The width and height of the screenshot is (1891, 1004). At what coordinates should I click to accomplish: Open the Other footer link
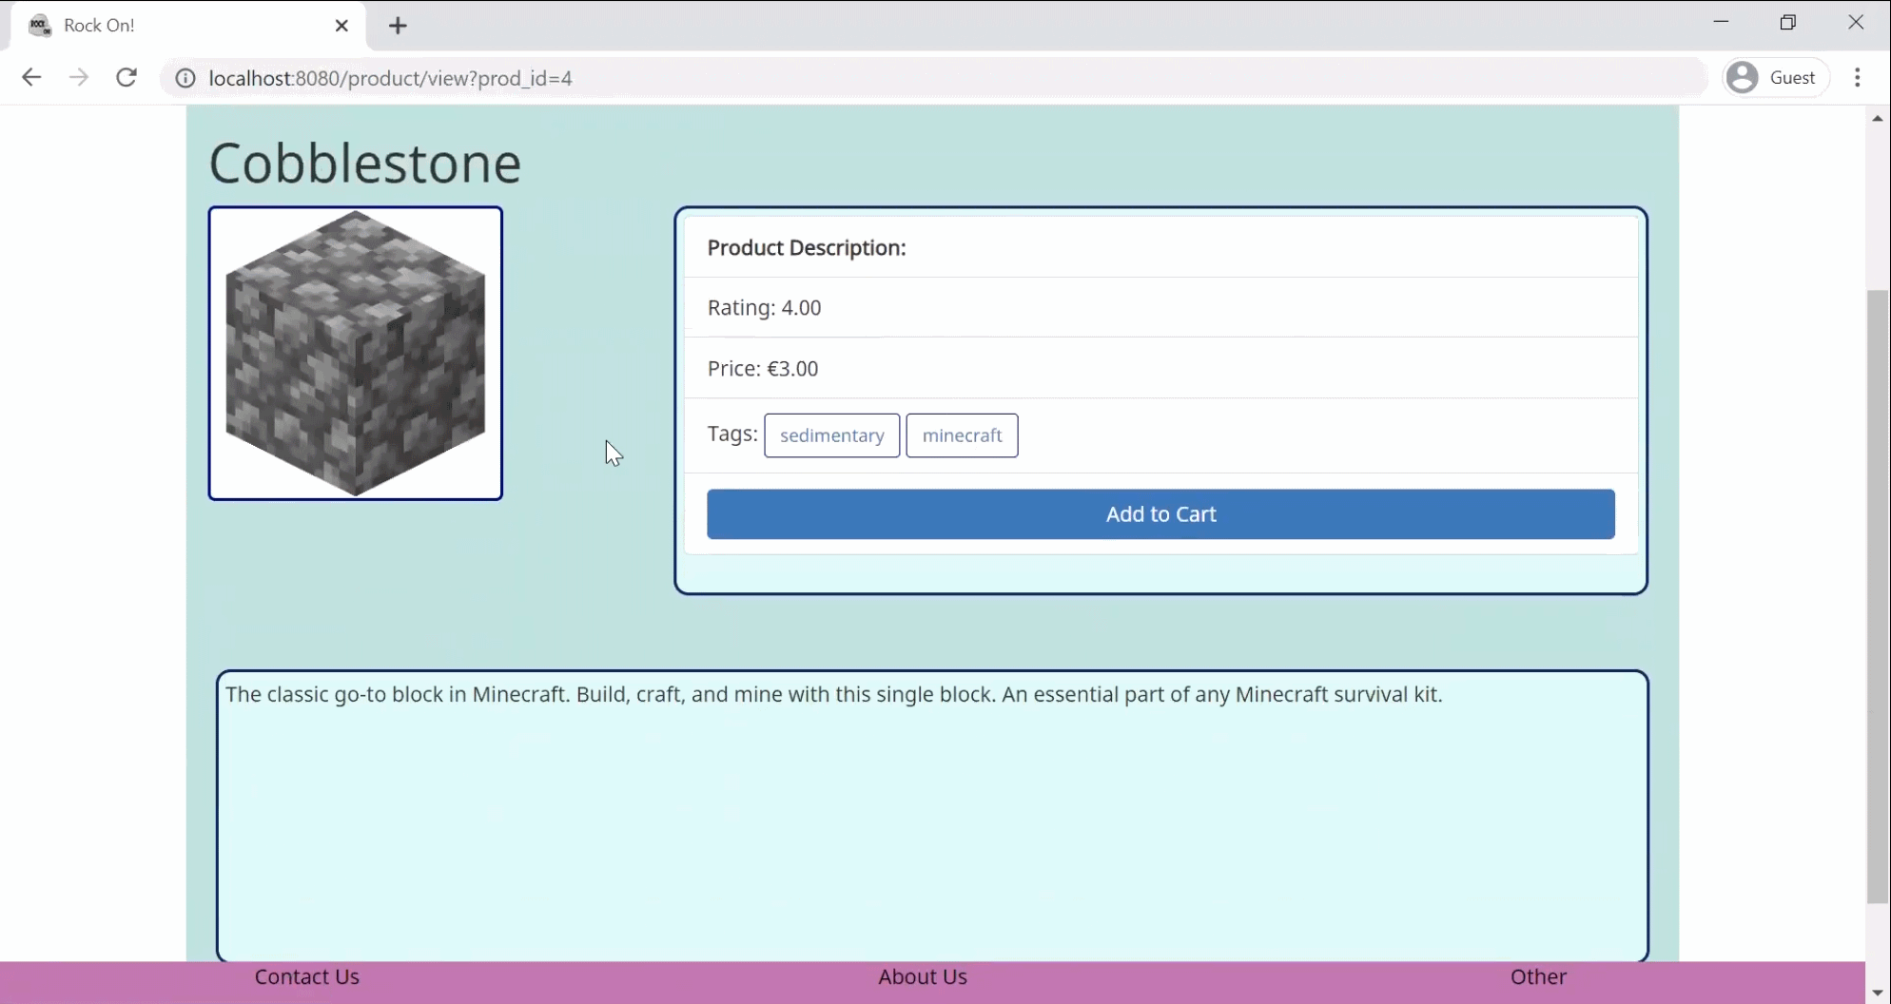point(1538,976)
